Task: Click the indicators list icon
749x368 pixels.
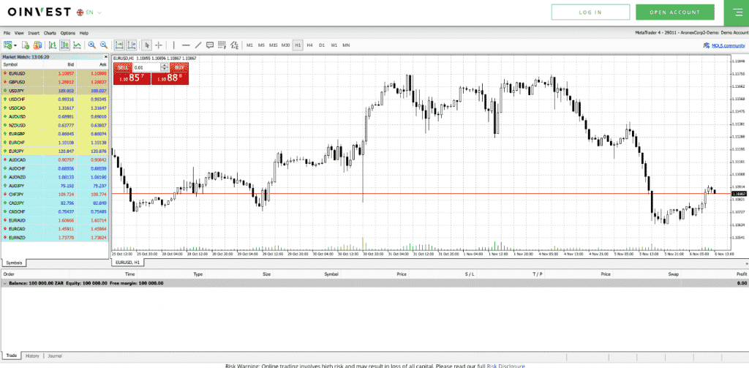Action: pos(234,45)
